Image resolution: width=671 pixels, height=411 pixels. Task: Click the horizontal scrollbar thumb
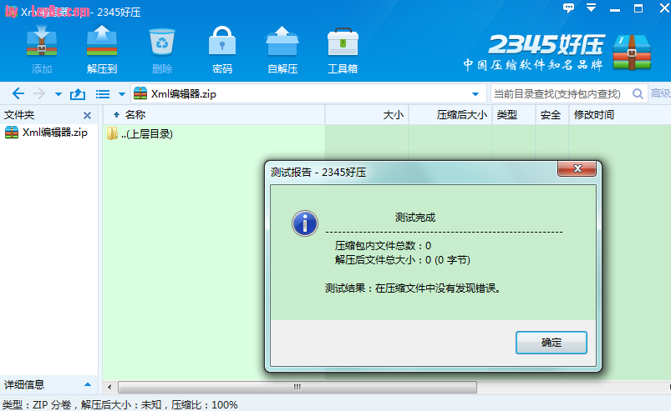[297, 387]
